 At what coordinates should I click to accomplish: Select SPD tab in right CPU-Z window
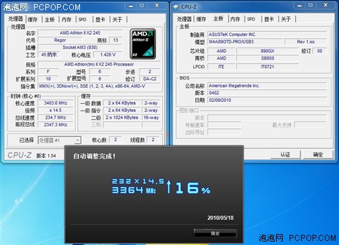251,19
